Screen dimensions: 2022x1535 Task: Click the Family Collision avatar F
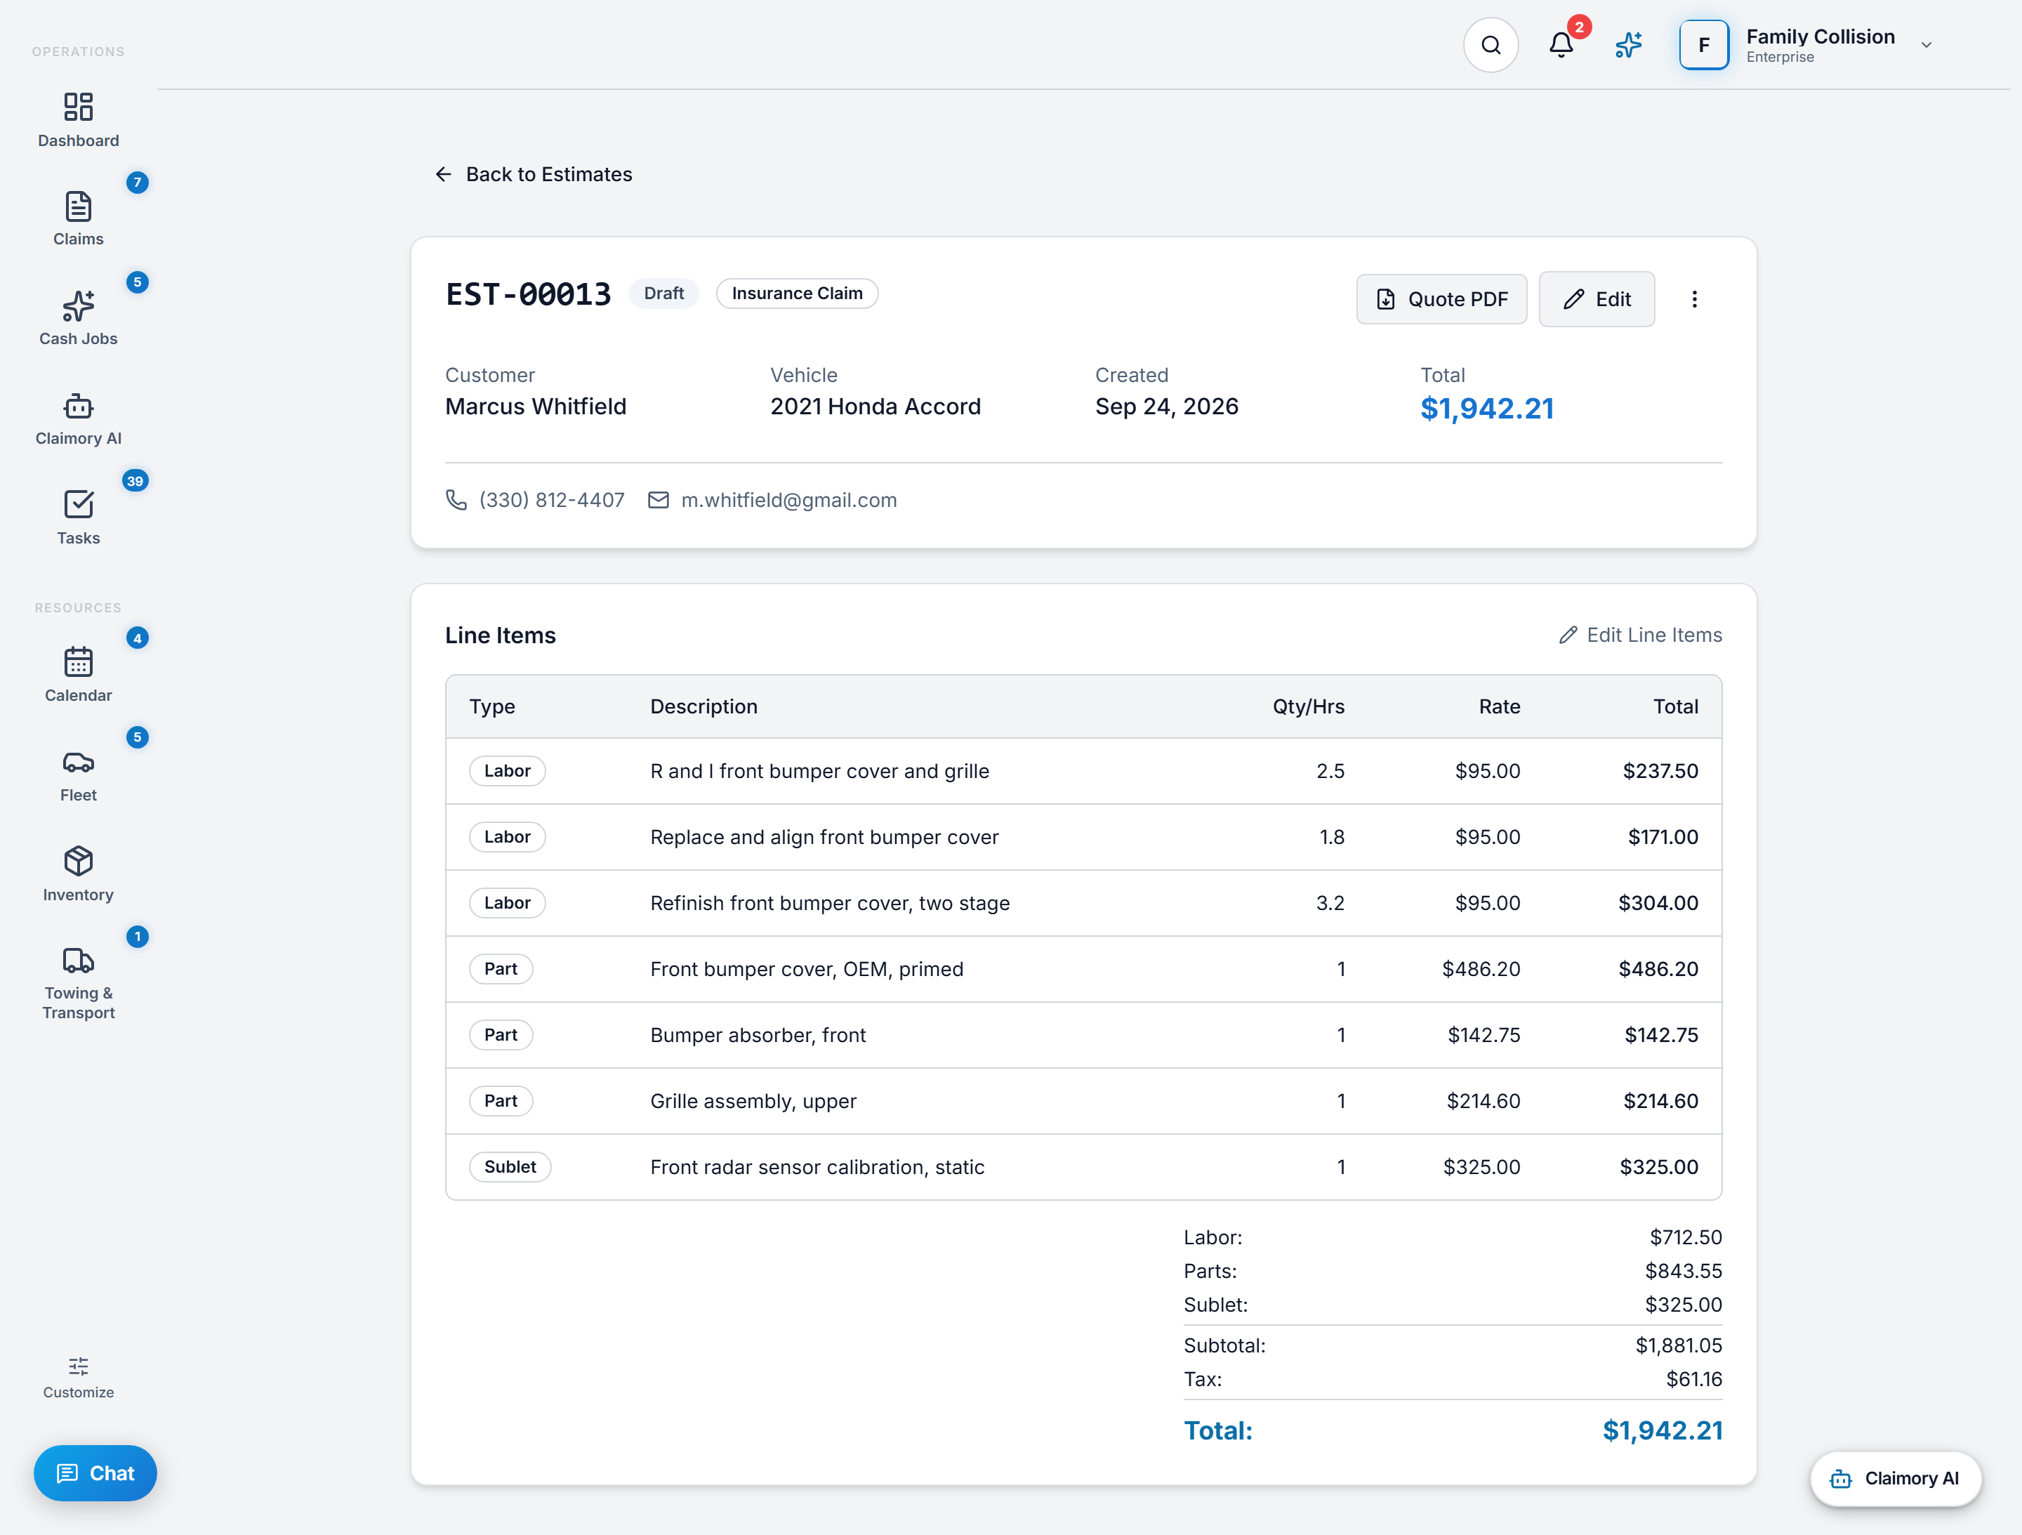click(1703, 45)
